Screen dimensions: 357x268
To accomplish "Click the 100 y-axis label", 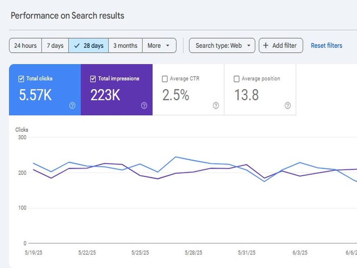I will tap(22, 208).
